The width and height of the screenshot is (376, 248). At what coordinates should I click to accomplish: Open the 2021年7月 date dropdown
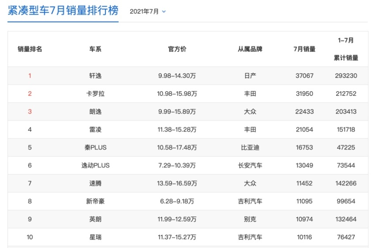[x=148, y=11]
